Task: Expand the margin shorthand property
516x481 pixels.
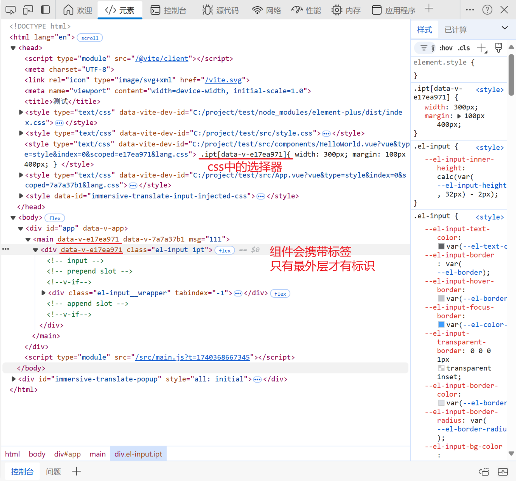Action: [459, 116]
